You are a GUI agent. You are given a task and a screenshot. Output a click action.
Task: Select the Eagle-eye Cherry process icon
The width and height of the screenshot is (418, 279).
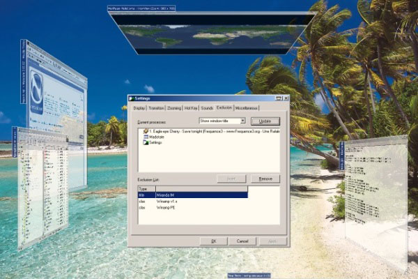[146, 131]
